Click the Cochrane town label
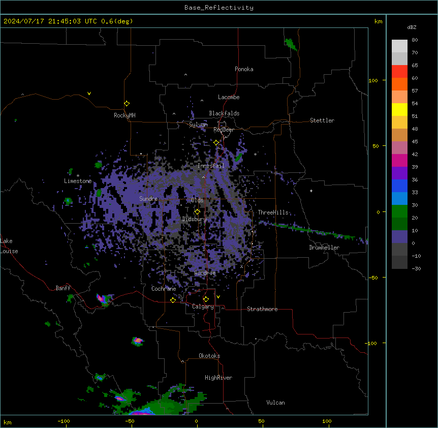Screen dimensions: 438x428 coord(164,289)
